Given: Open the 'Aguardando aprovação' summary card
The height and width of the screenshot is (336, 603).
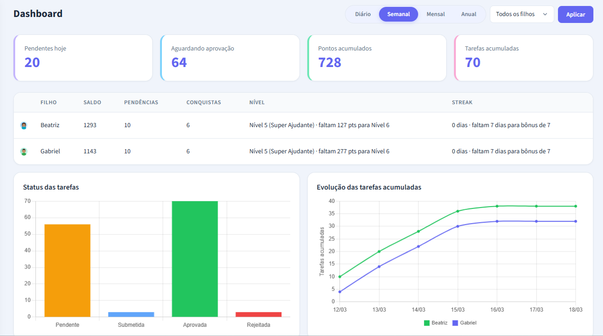Looking at the screenshot, I should click(x=230, y=58).
